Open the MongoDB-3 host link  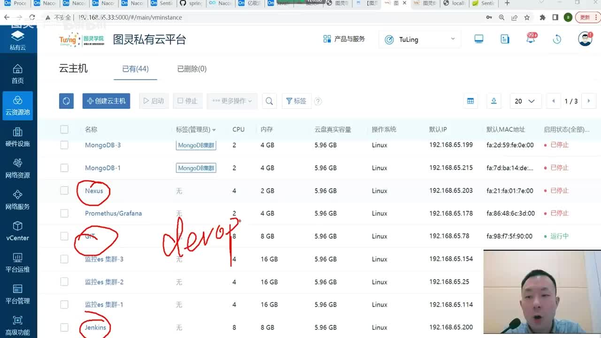pyautogui.click(x=103, y=145)
